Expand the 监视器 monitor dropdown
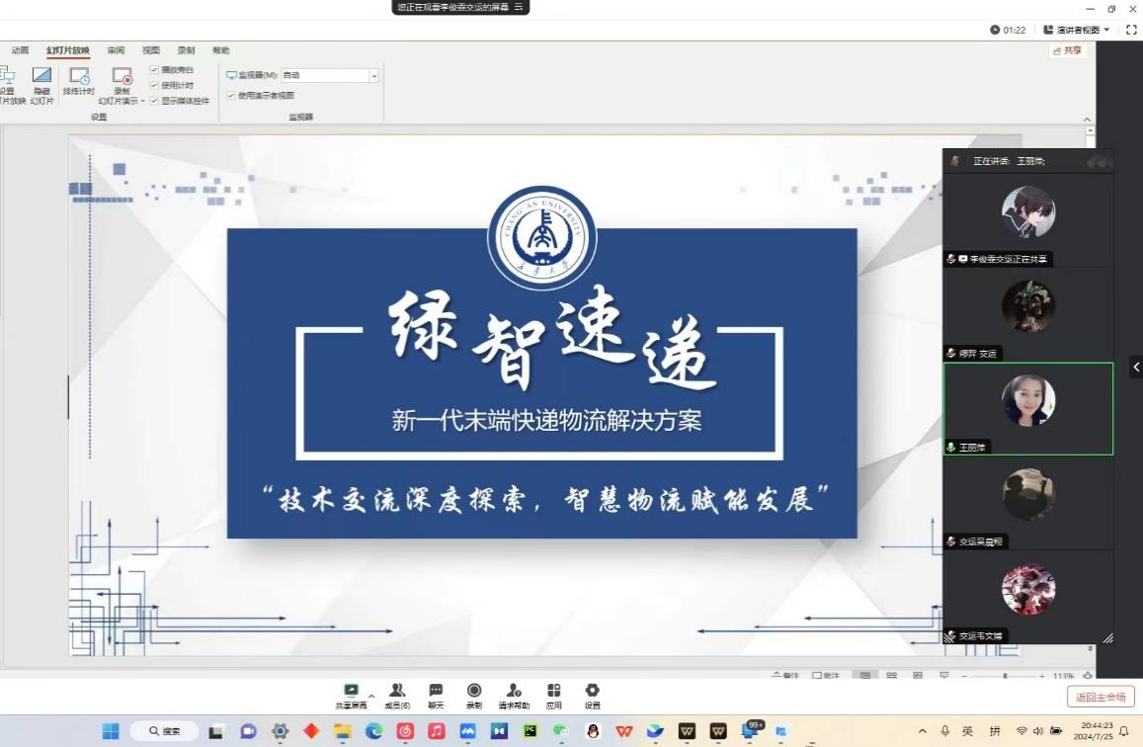 pos(373,75)
